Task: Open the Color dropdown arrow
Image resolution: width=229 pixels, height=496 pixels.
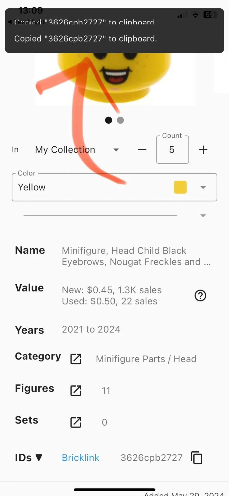Action: (203, 187)
